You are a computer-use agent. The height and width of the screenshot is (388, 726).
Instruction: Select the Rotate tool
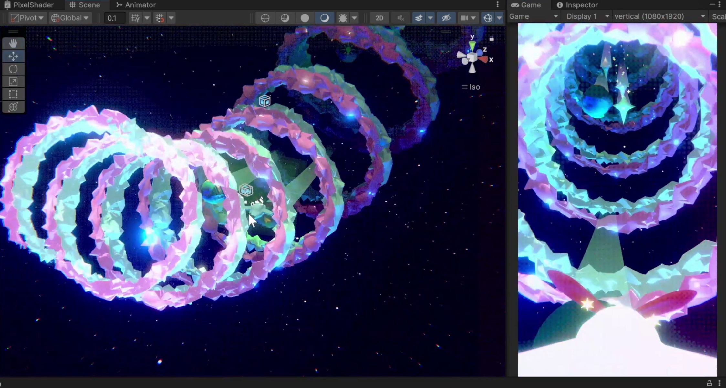coord(13,69)
